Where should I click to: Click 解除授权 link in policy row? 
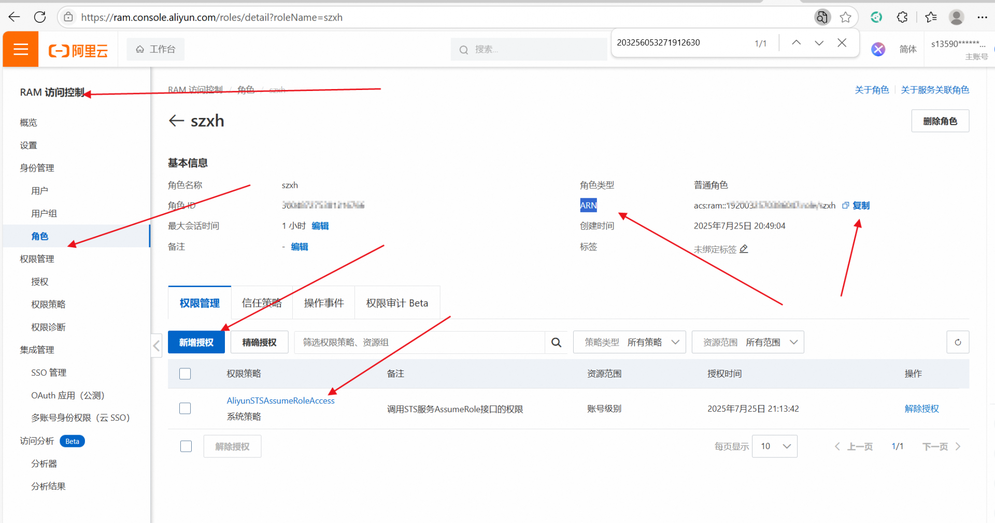click(x=921, y=409)
